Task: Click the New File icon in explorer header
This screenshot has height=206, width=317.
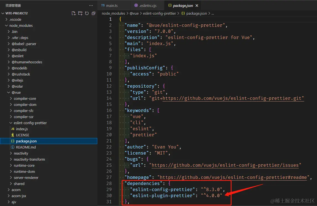Action: pos(74,13)
